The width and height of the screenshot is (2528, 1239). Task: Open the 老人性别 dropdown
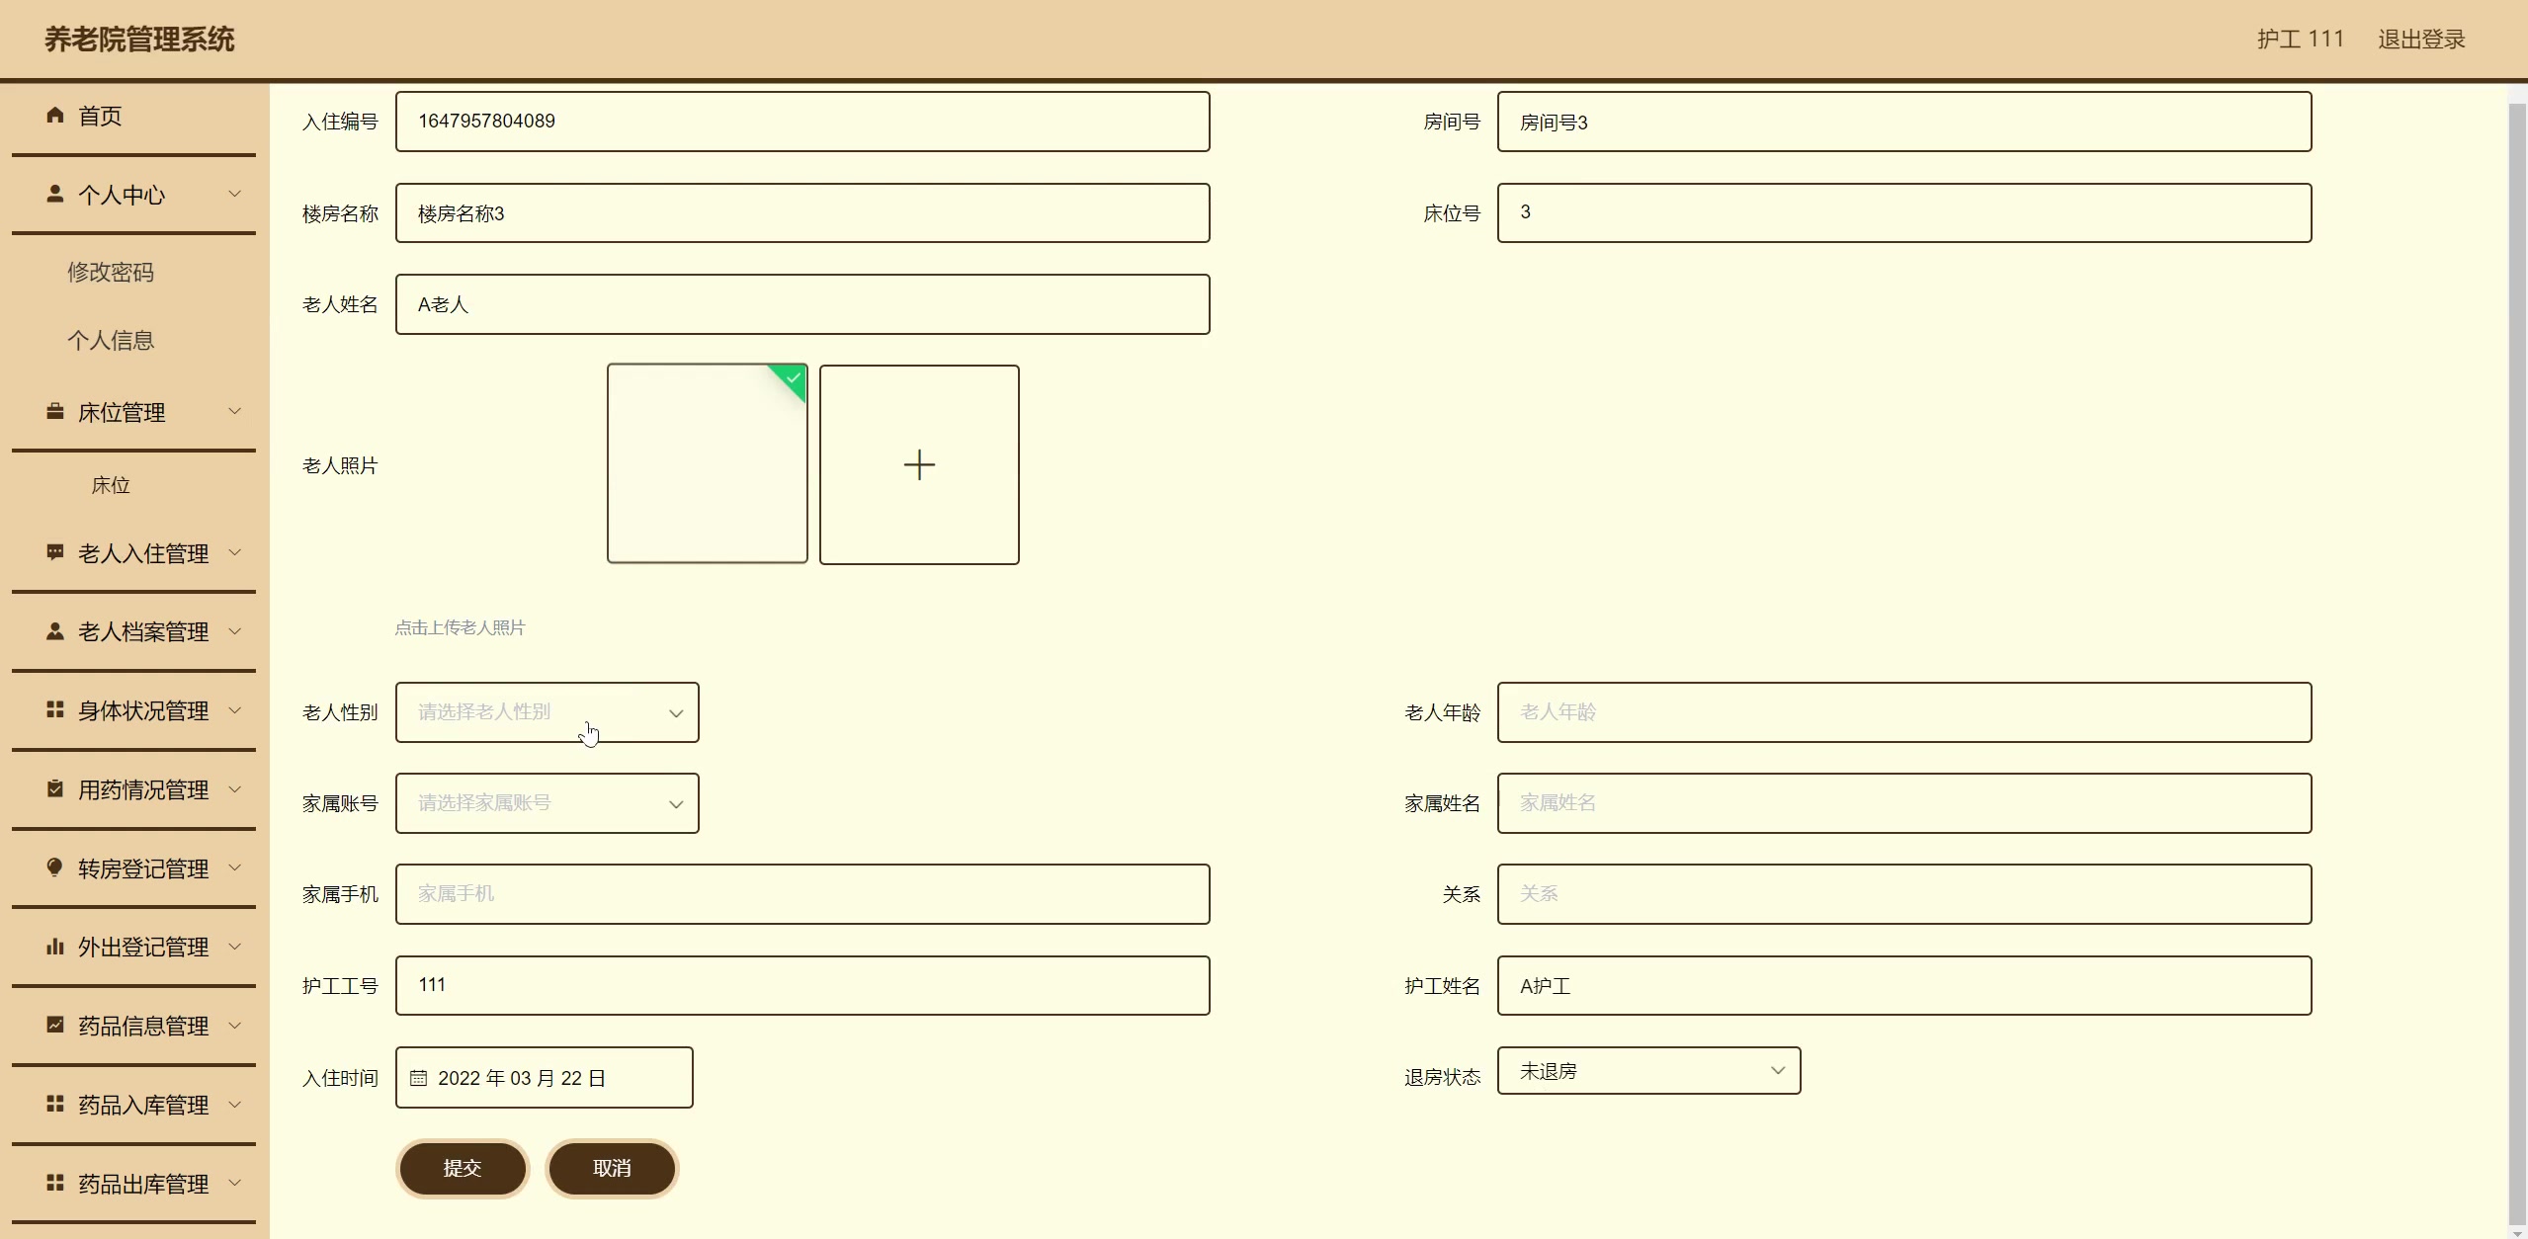[547, 712]
